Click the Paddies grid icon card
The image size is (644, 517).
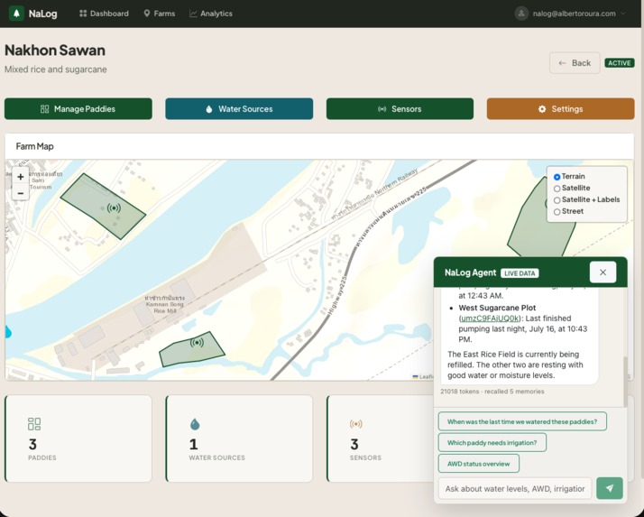[34, 424]
